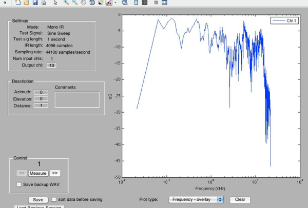Viewport: 308px width, 208px height.
Task: Click the Output chl value field
Action: pyautogui.click(x=51, y=66)
